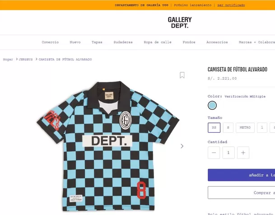Increase quantity with the plus button
The height and width of the screenshot is (215, 275).
pos(243,153)
